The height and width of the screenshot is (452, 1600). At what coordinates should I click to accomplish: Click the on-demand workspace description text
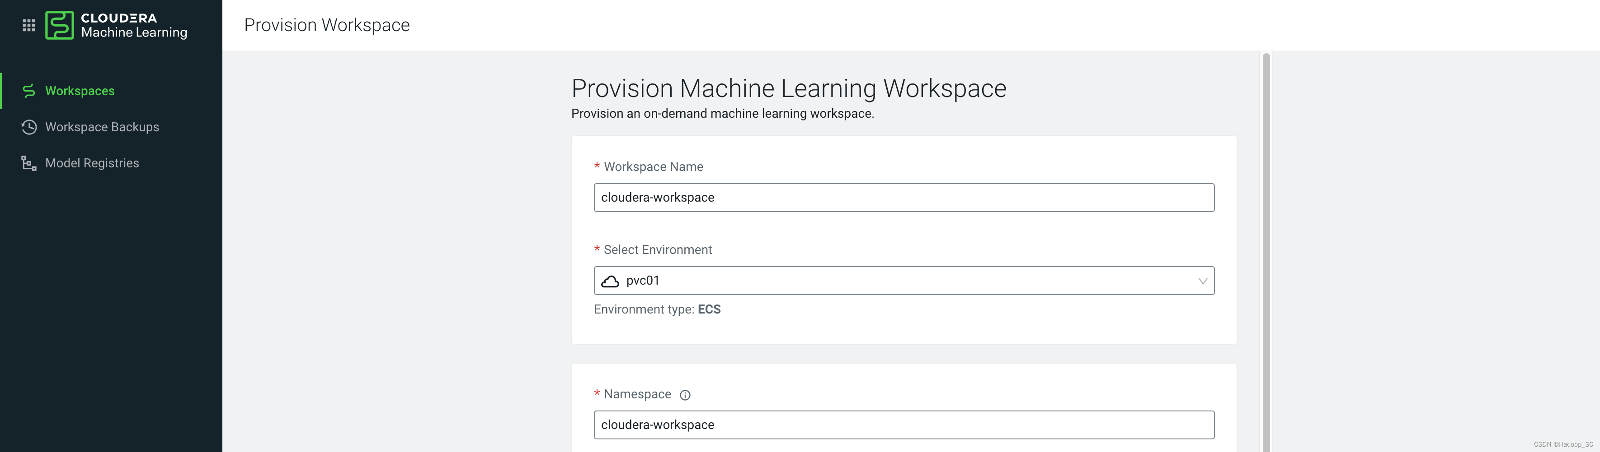(x=722, y=114)
